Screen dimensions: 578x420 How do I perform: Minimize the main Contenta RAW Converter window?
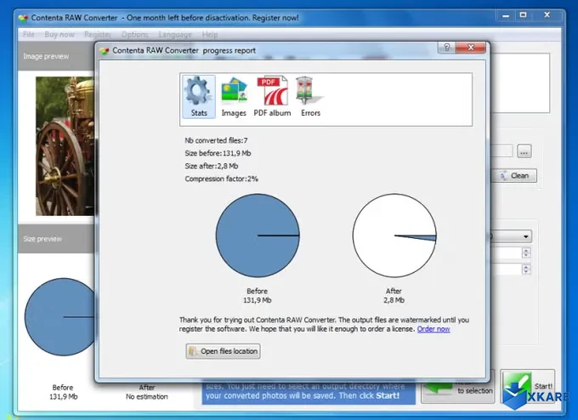pyautogui.click(x=506, y=16)
